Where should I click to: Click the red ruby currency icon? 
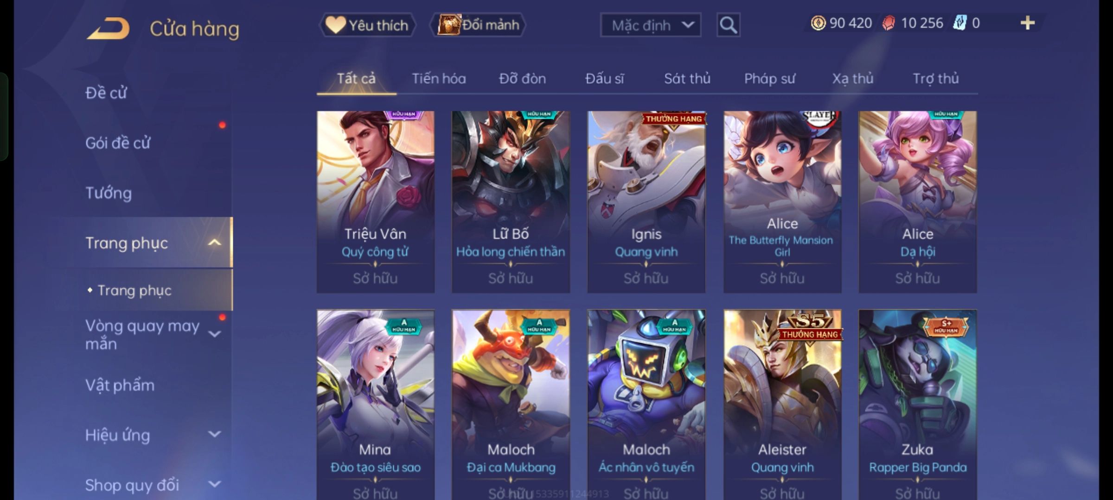(x=889, y=23)
